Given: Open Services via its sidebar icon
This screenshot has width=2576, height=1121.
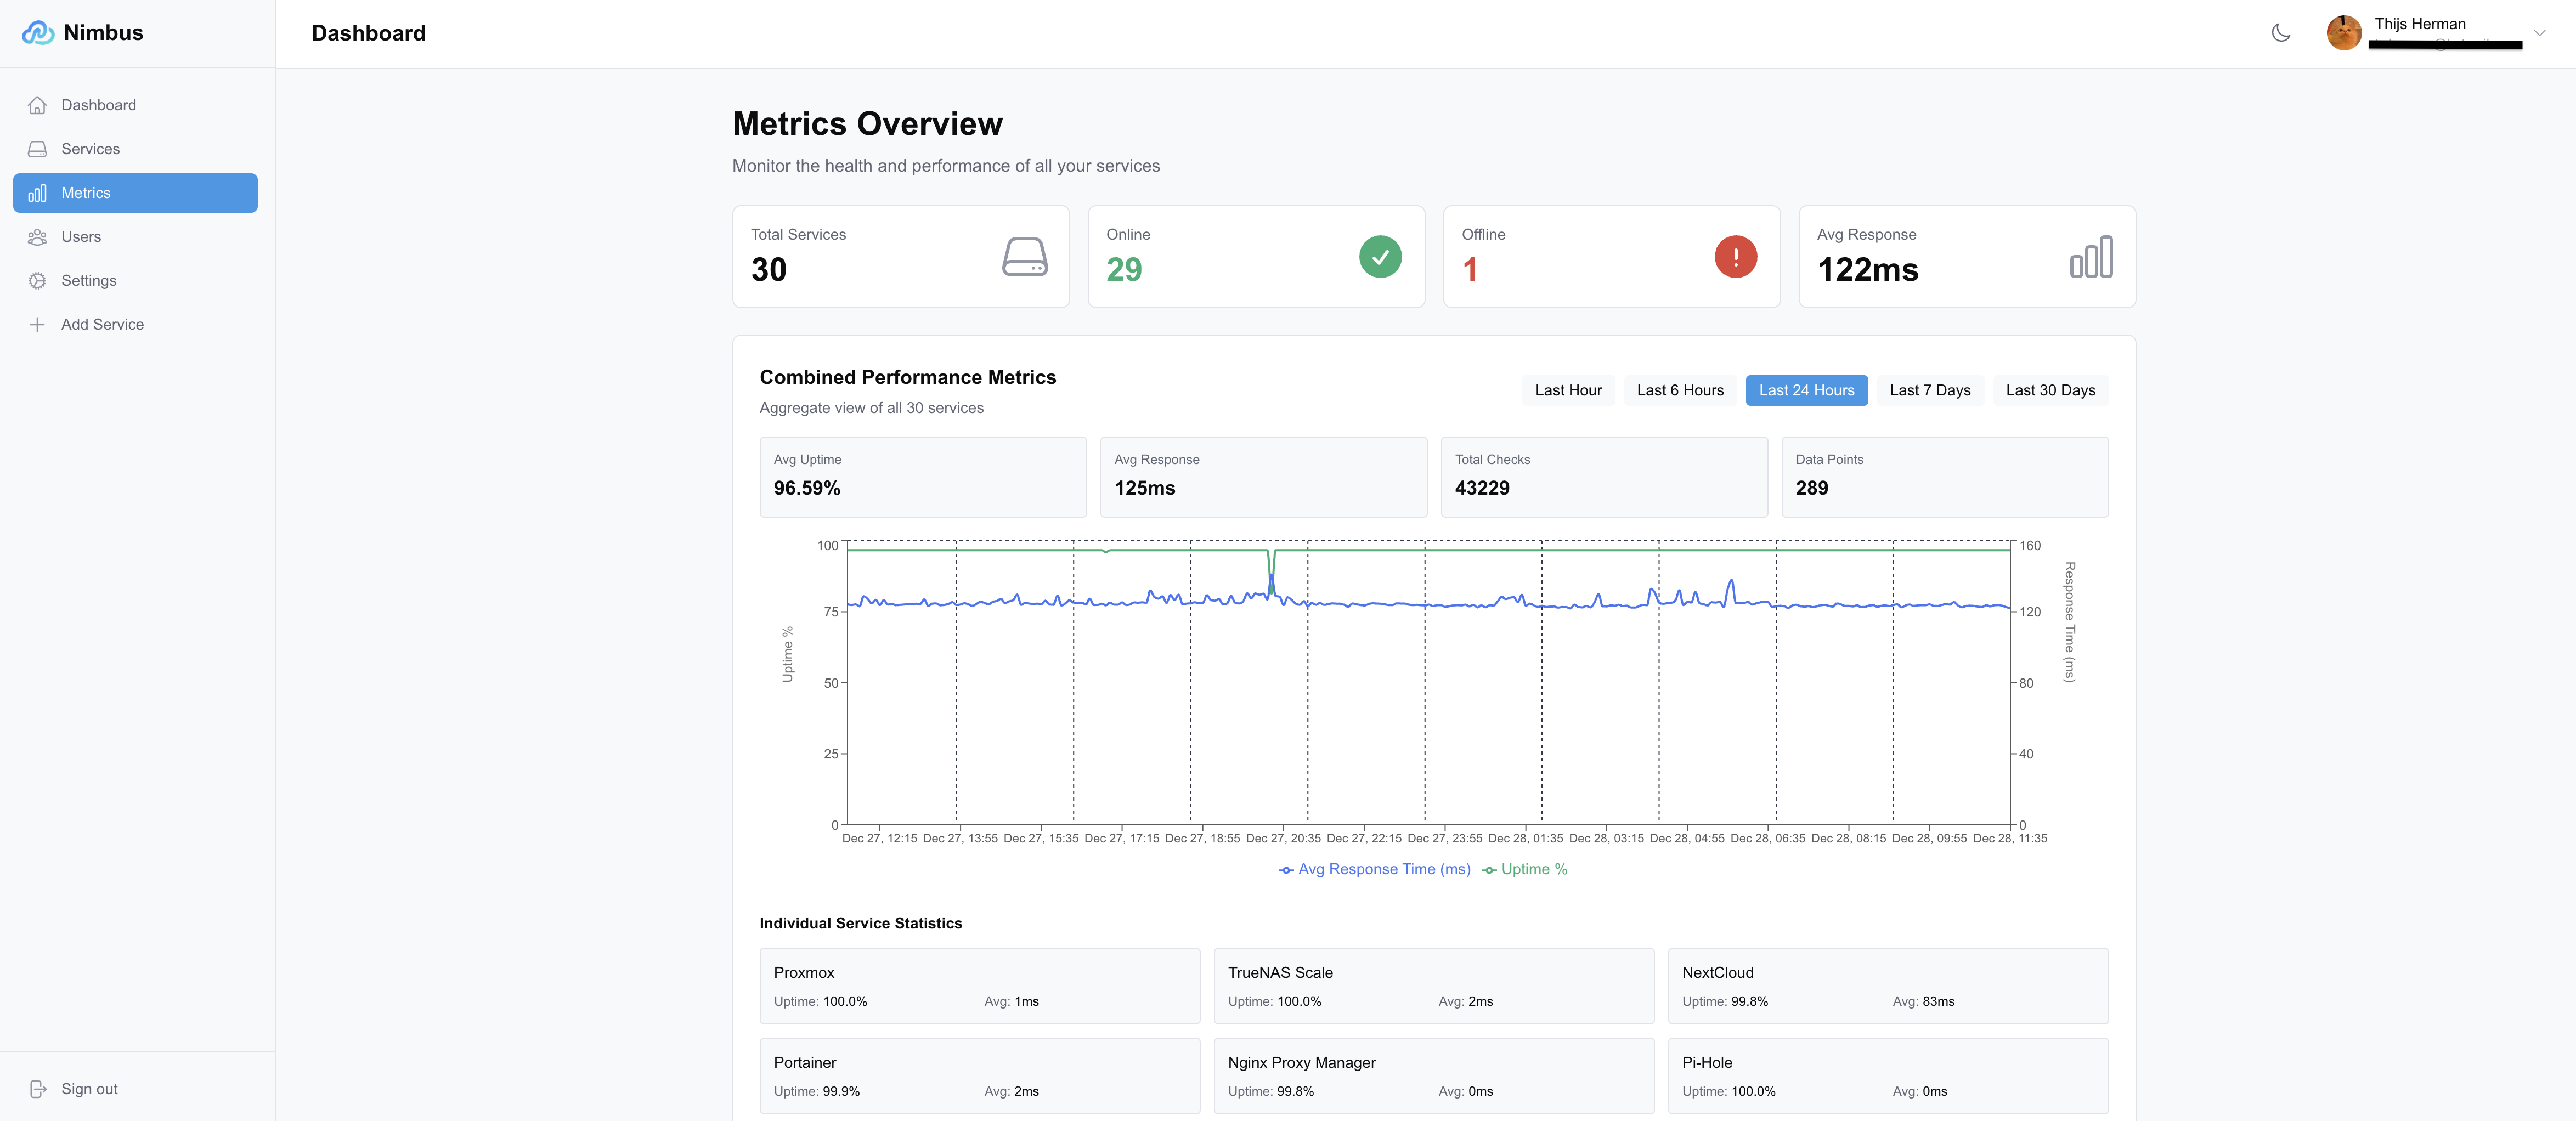Looking at the screenshot, I should [x=37, y=148].
